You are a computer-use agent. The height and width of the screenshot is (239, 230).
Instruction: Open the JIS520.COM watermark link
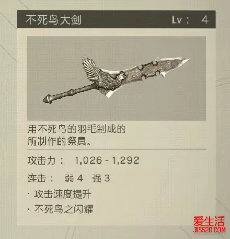coord(210,230)
